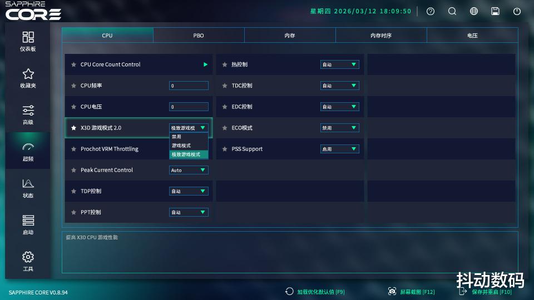This screenshot has width=534, height=300.
Task: Toggle favorite star for CPU频率
Action: coord(73,86)
